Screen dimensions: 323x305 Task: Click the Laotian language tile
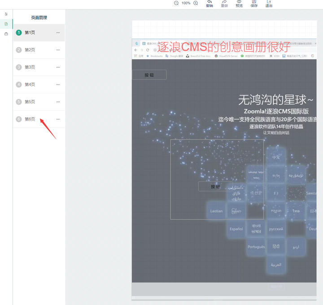[217, 211]
